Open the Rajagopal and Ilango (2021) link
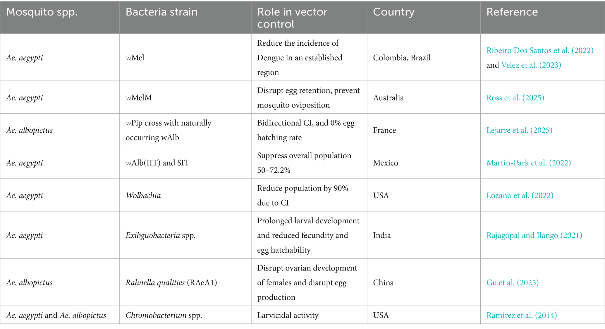 [534, 235]
